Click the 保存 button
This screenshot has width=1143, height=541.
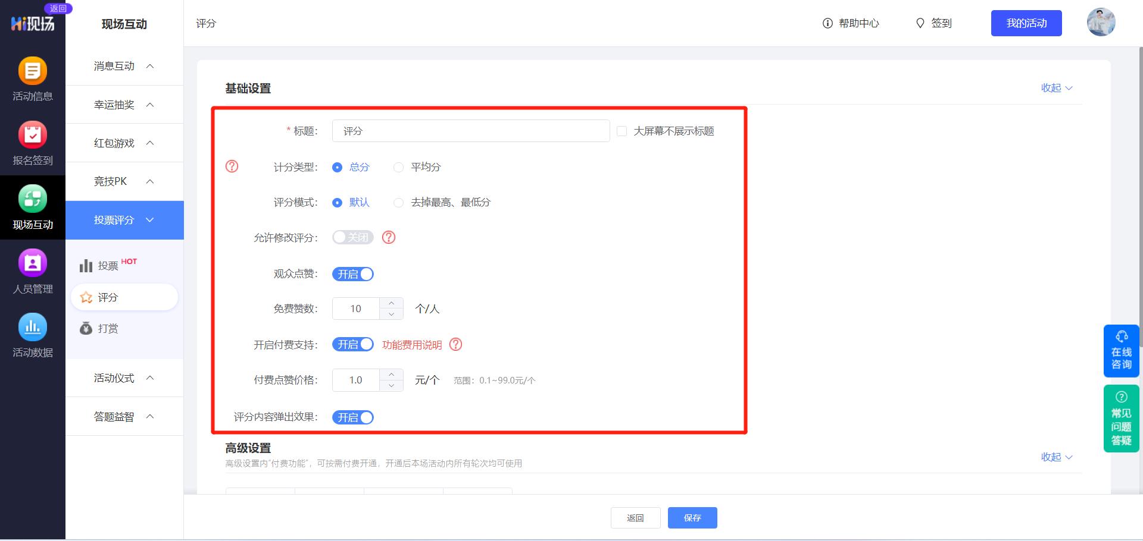point(692,518)
